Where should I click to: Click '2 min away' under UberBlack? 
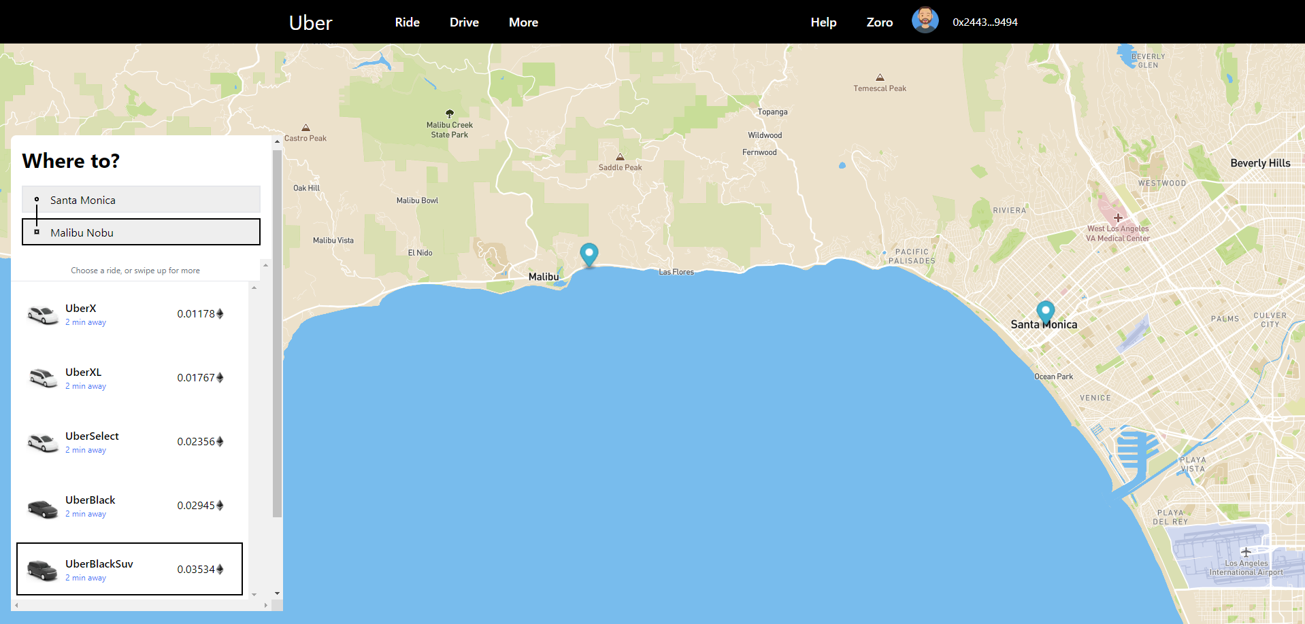click(86, 514)
